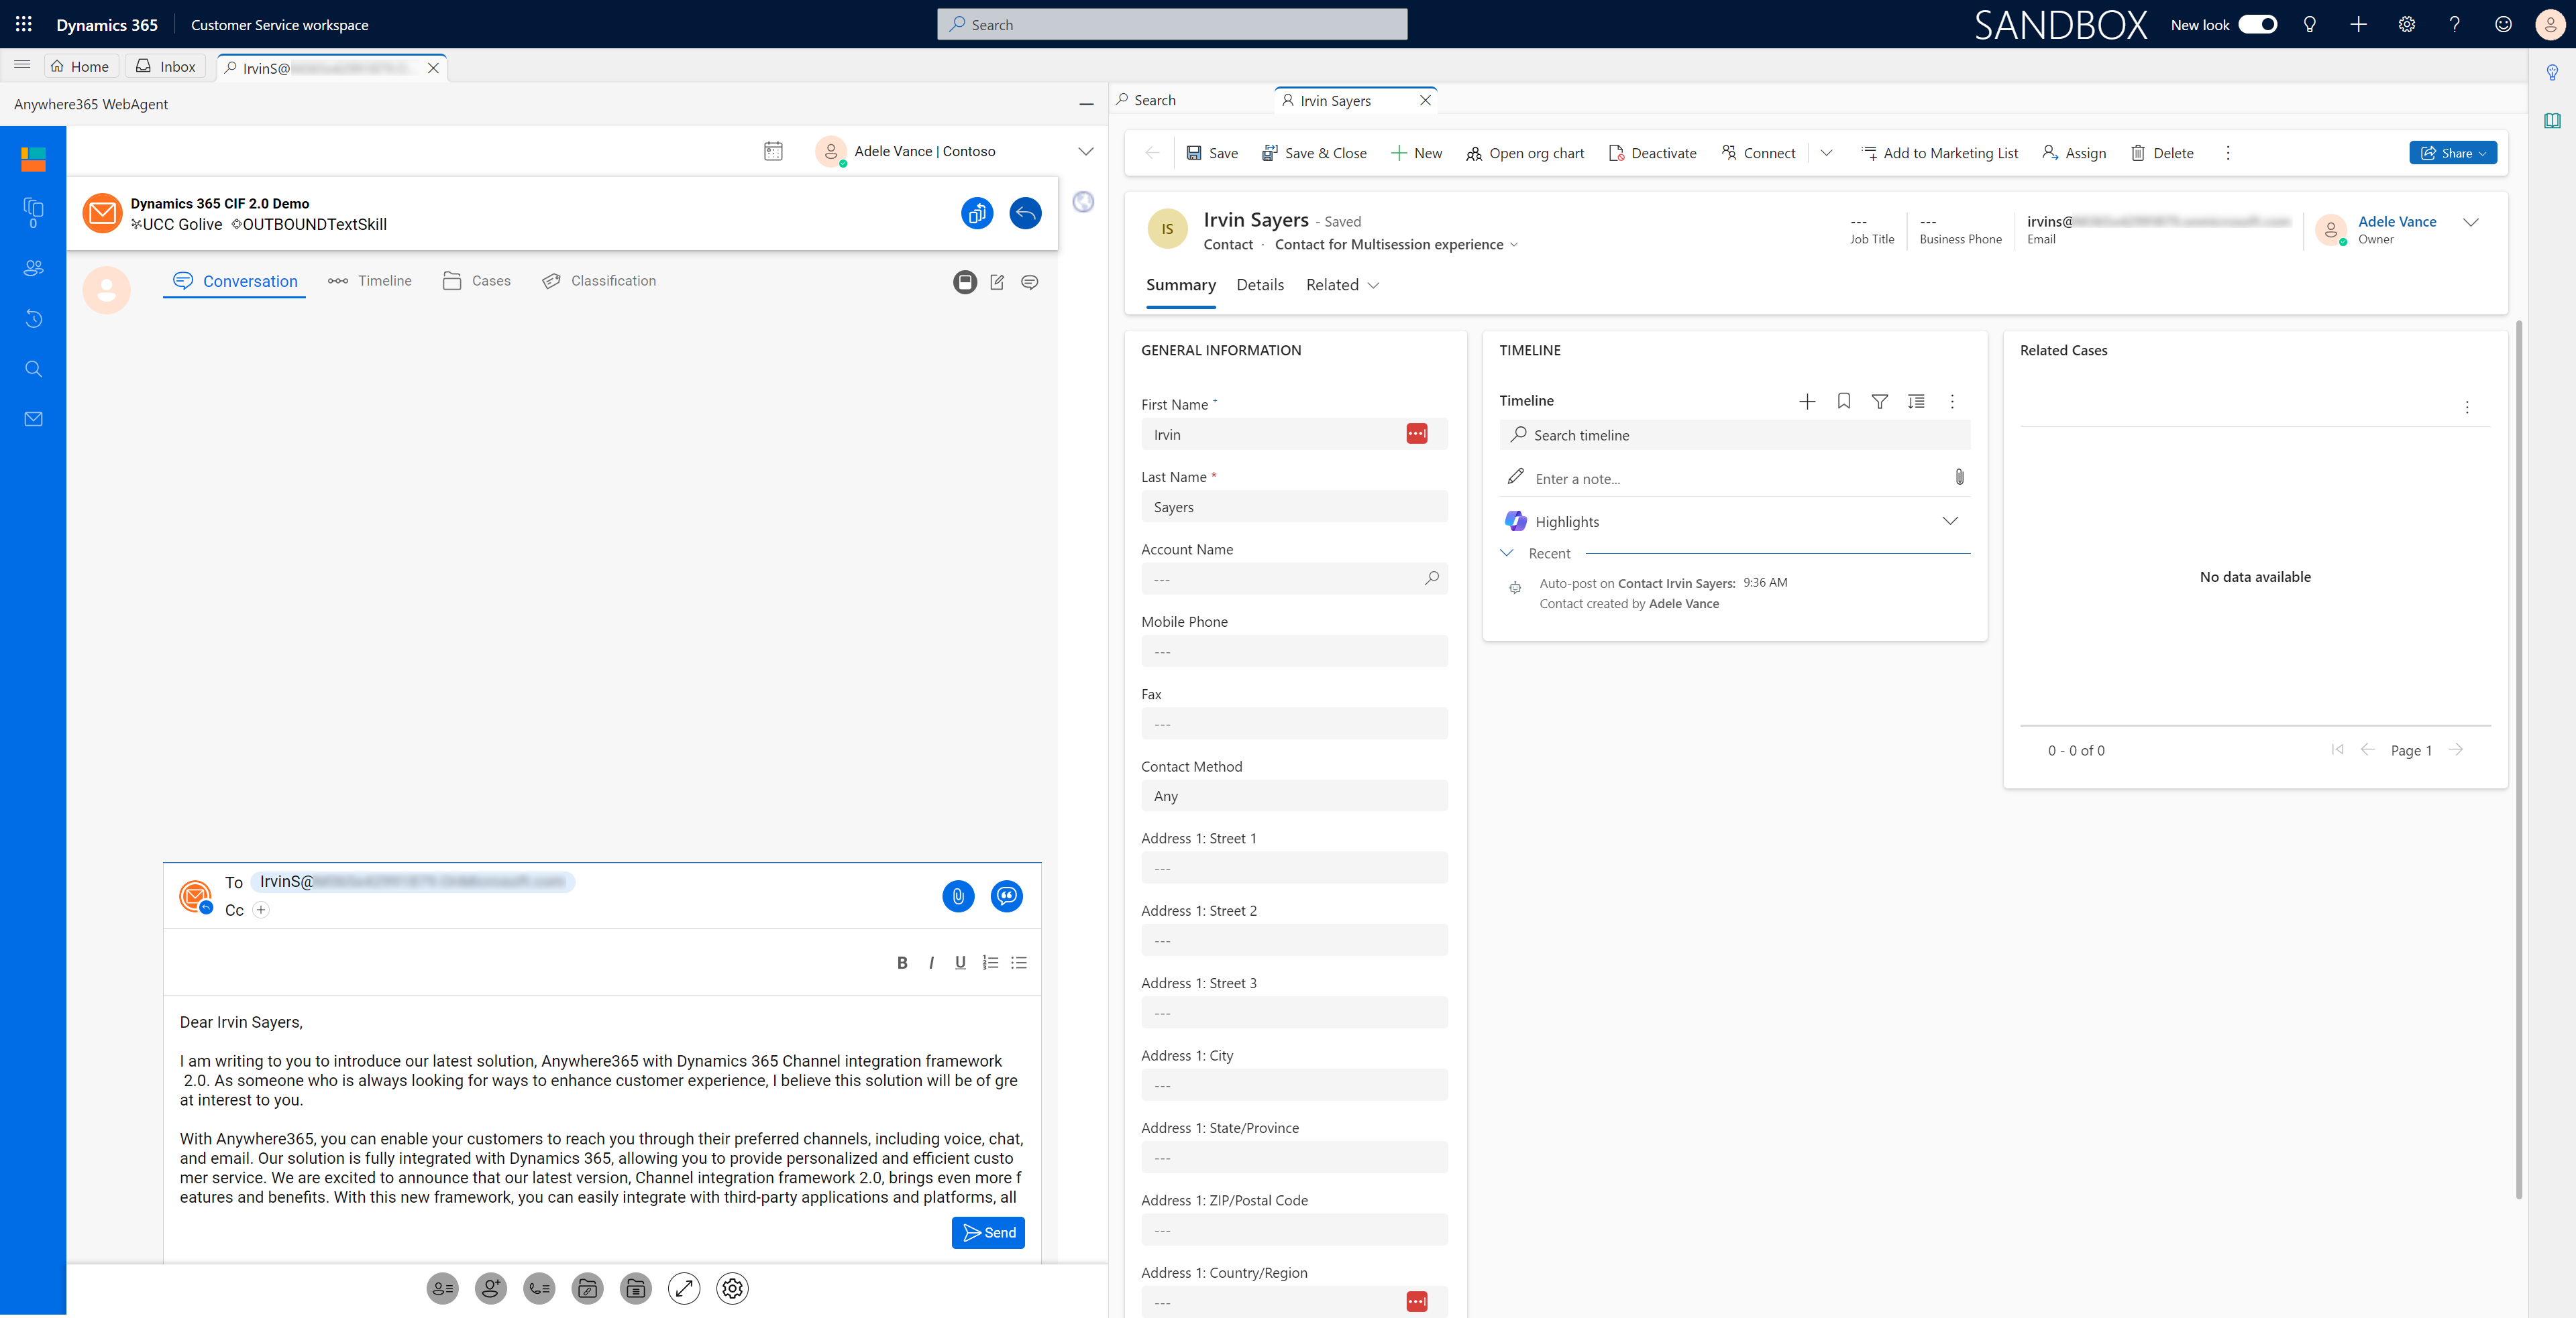Open the form selector Contact for Multisession experience
This screenshot has width=2576, height=1318.
point(1396,245)
